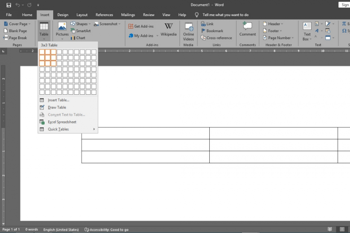The width and height of the screenshot is (350, 233).
Task: Insert a Chart
Action: [78, 38]
